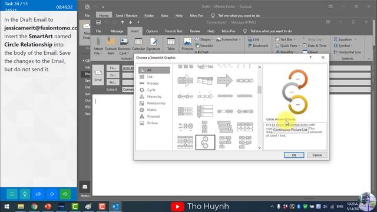Open the Review ribbon tab
The image size is (377, 212).
194,31
